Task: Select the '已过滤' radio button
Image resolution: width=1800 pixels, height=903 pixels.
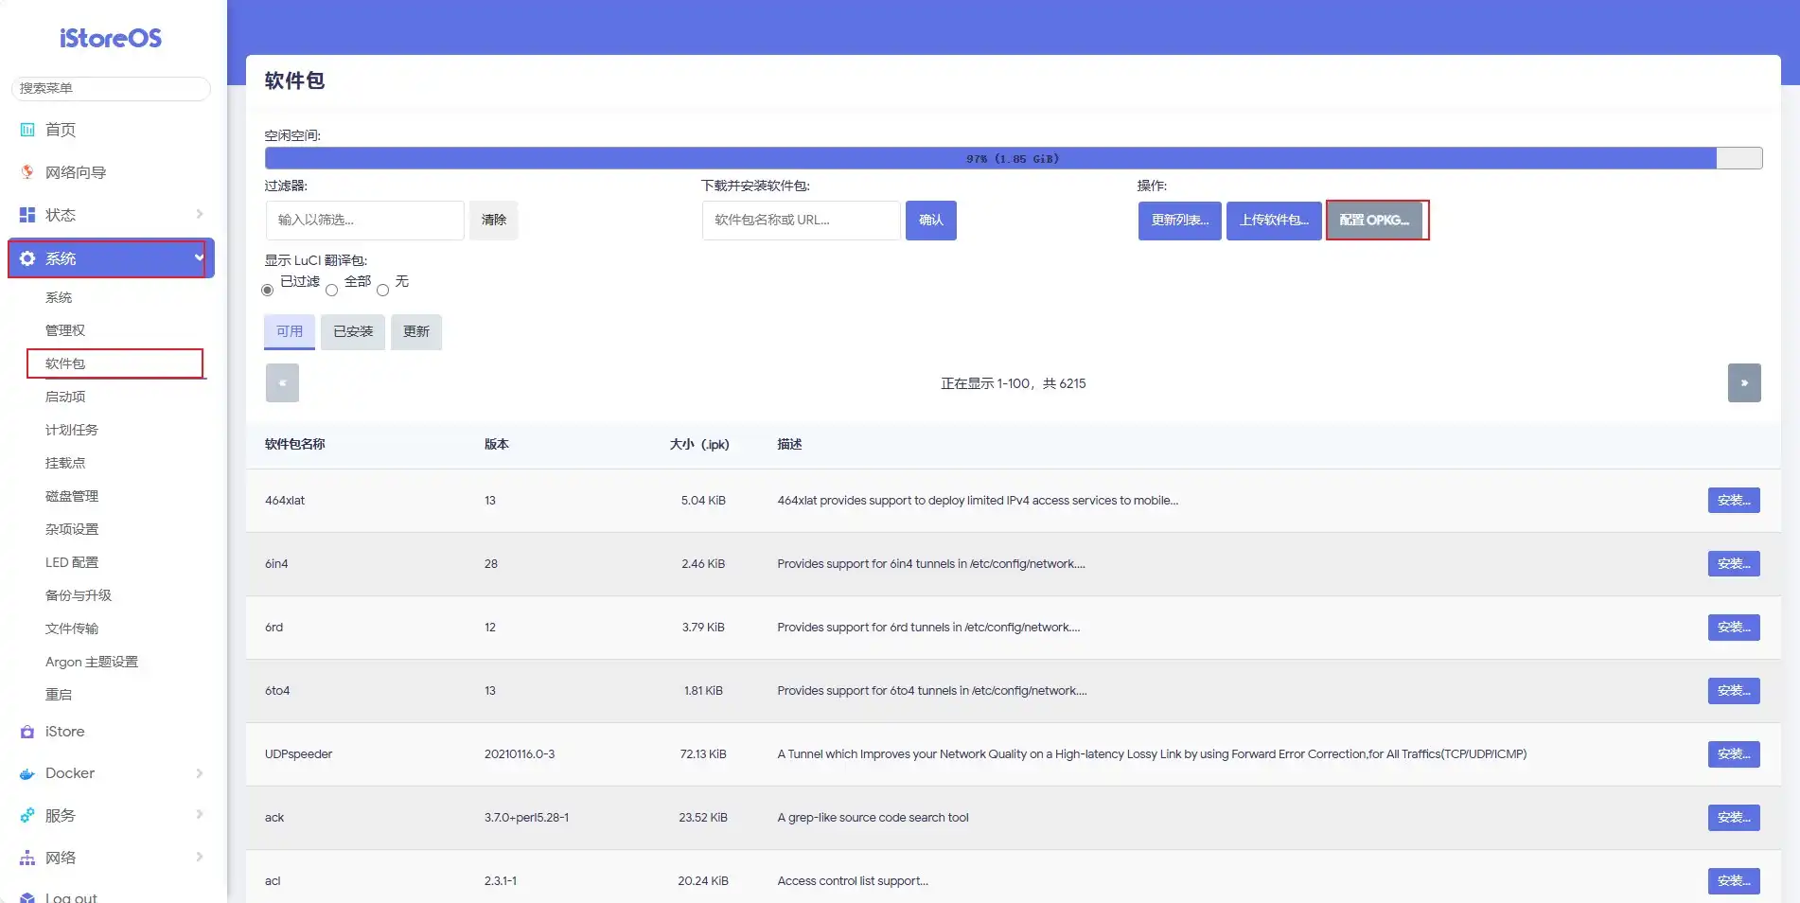Action: tap(268, 290)
